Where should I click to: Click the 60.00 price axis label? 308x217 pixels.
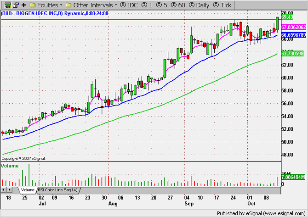[287, 78]
